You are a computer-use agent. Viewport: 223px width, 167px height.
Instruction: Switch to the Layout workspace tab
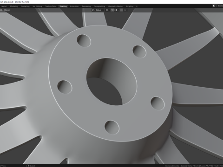[4, 6]
